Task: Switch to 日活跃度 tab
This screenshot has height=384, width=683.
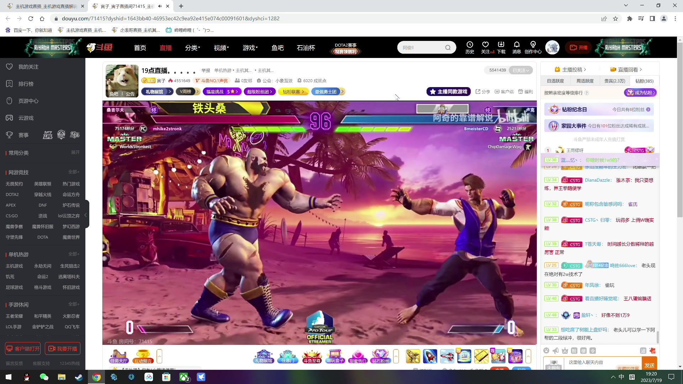Action: [x=555, y=81]
